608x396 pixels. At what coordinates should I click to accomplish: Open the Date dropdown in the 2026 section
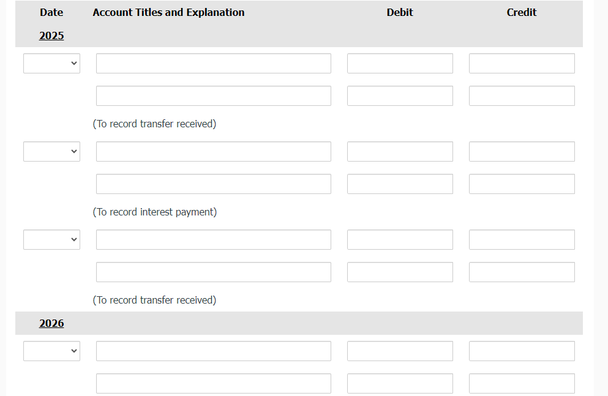[x=51, y=351]
